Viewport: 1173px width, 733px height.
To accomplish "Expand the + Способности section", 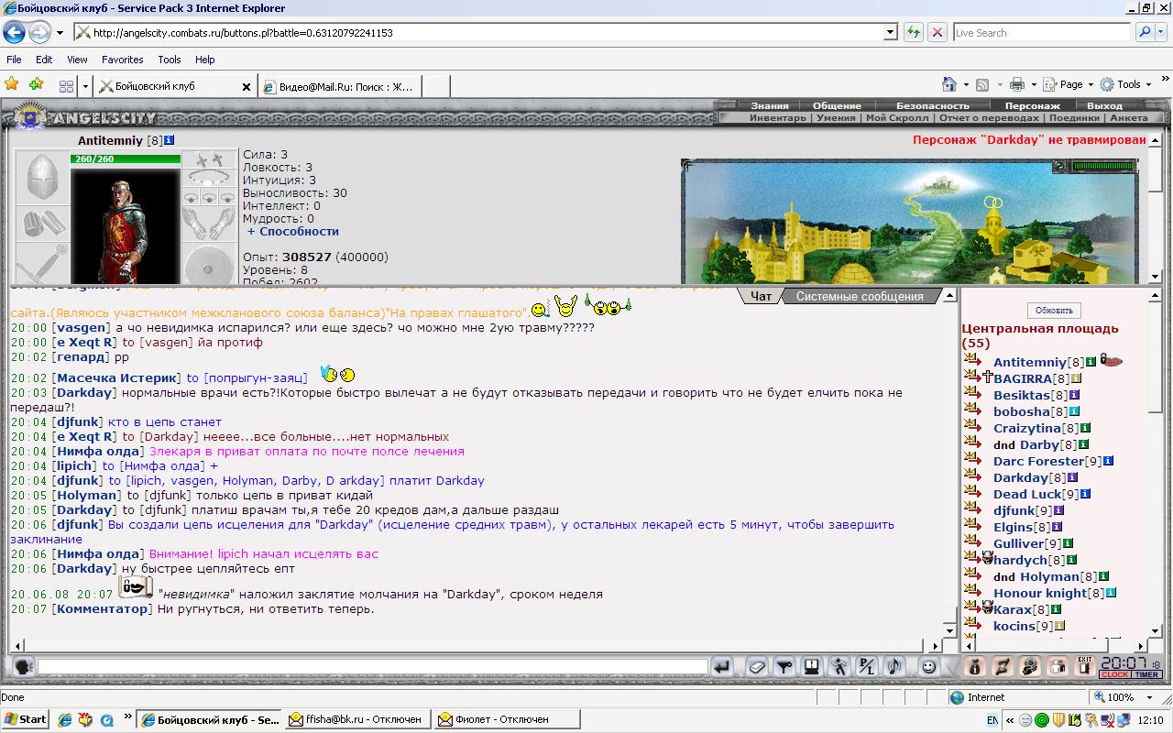I will point(293,232).
